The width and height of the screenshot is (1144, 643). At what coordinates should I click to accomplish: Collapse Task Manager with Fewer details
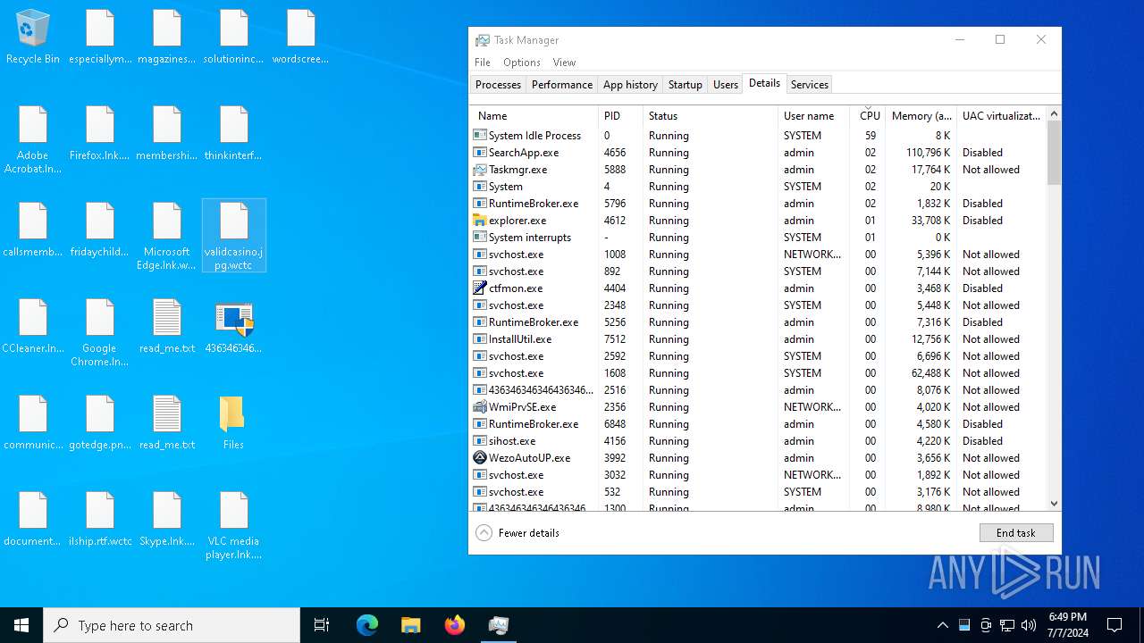[x=517, y=533]
